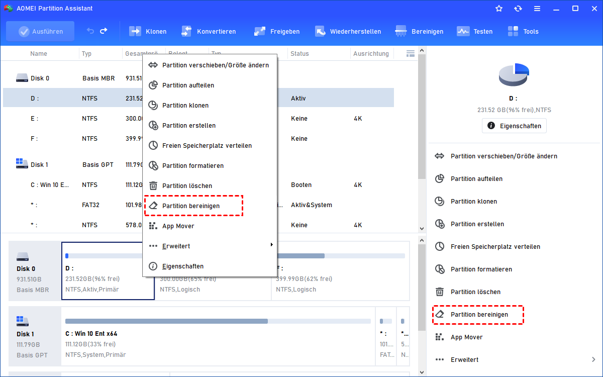Image resolution: width=603 pixels, height=377 pixels.
Task: Choose Partition bereinigen in context menu
Action: 210,206
